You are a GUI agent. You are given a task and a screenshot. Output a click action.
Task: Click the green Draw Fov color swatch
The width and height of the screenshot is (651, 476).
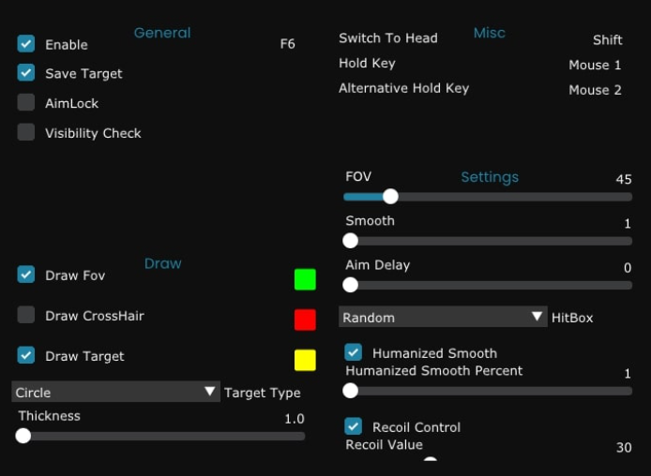coord(305,279)
